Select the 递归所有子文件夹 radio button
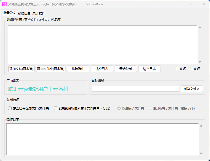Viewport: 210px width, 161px height. point(150,108)
